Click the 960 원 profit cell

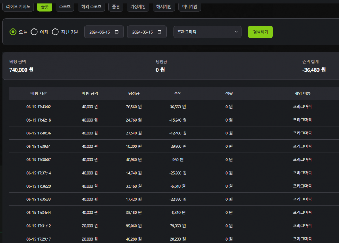point(178,160)
